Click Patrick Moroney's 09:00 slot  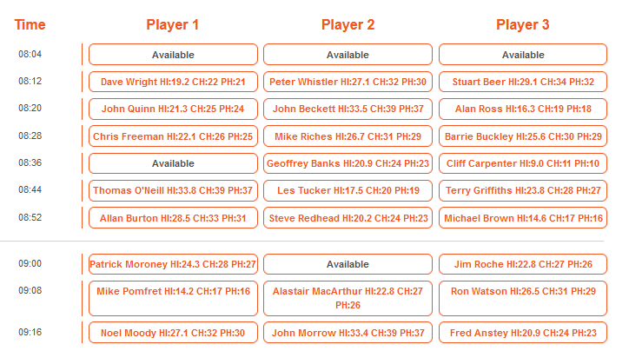(173, 264)
